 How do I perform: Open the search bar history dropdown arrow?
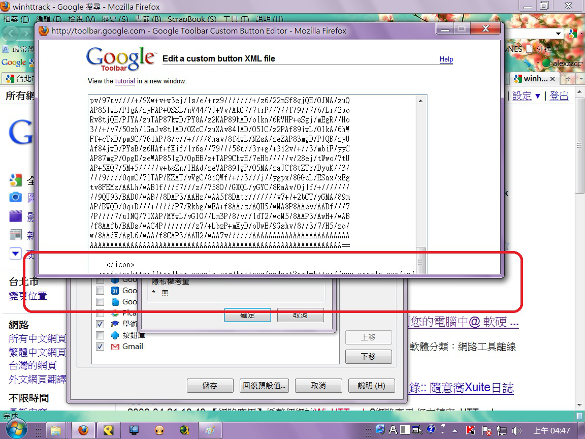[x=558, y=34]
